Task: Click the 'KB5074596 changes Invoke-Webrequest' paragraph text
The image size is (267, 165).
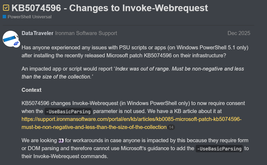Action: click(x=133, y=103)
